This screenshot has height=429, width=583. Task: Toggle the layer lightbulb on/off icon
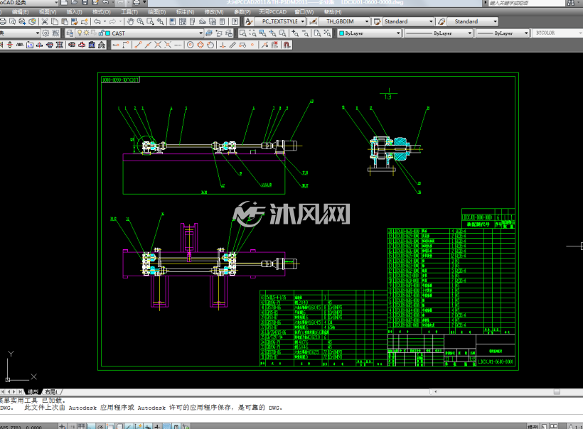[79, 33]
